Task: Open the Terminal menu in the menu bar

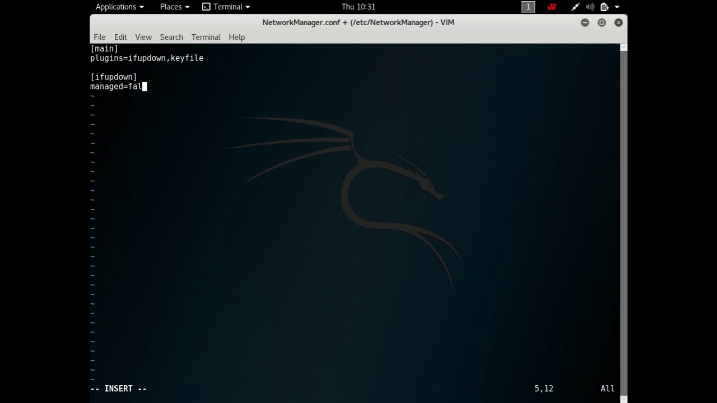Action: click(206, 37)
